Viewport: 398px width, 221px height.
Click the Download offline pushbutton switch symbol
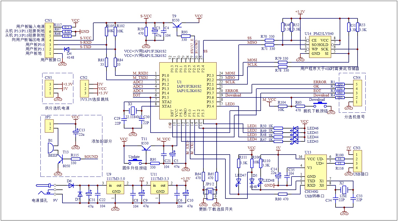[320, 105]
